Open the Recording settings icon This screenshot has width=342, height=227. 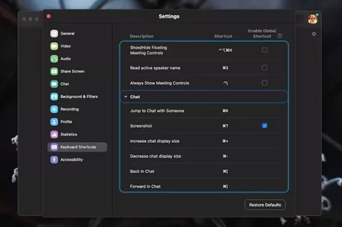[54, 109]
